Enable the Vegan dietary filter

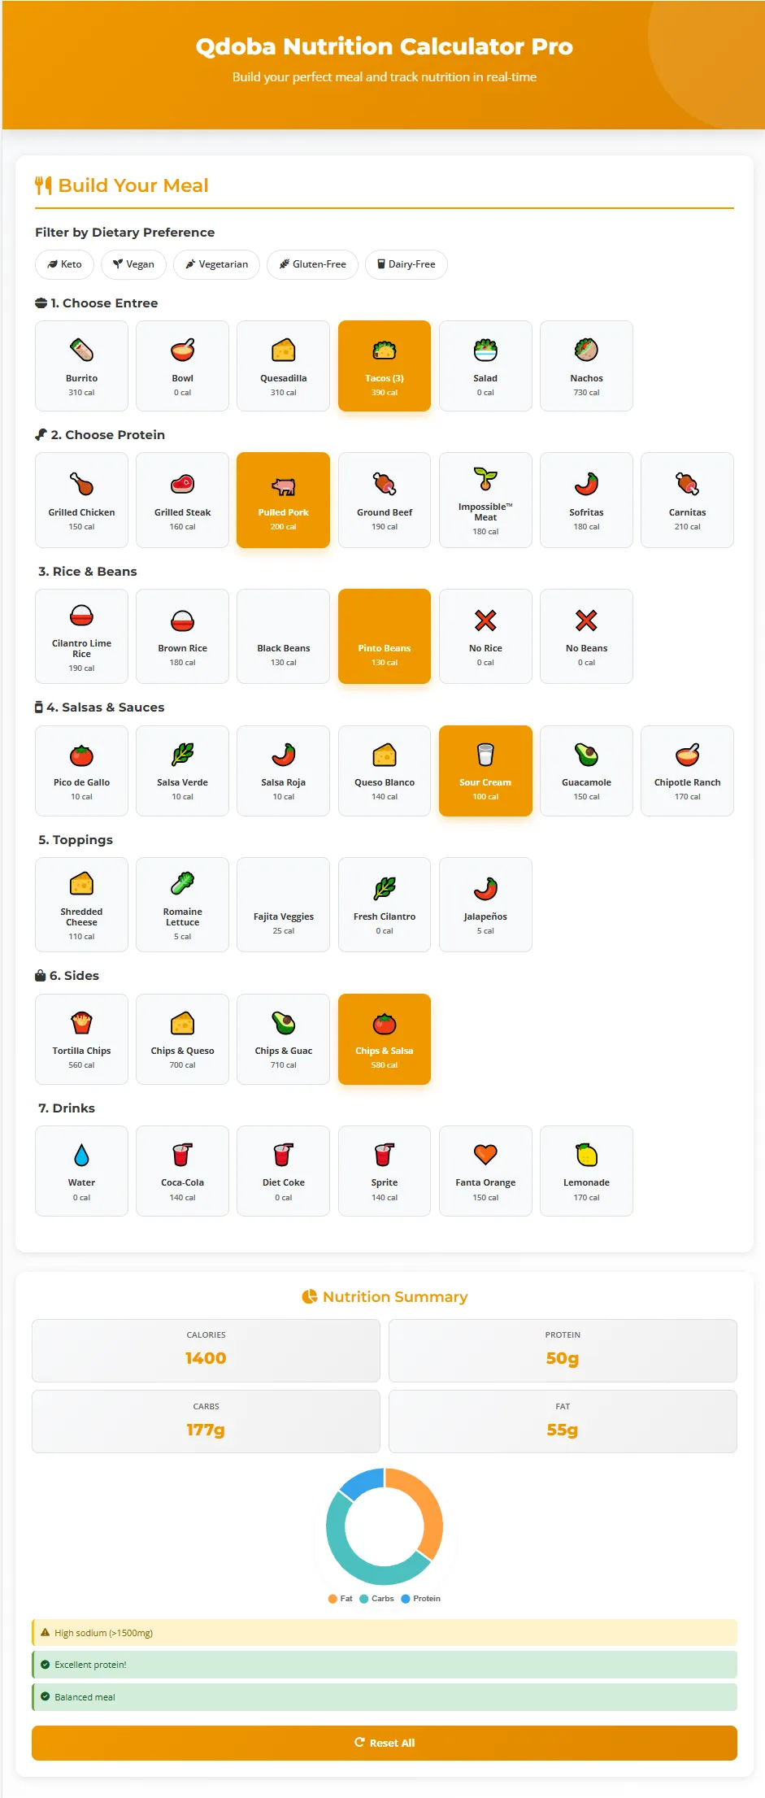[133, 264]
